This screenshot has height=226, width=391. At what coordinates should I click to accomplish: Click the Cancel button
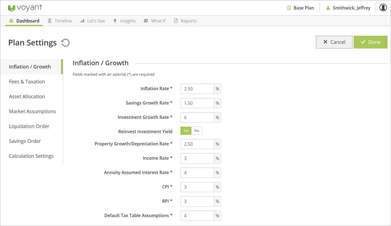[334, 42]
